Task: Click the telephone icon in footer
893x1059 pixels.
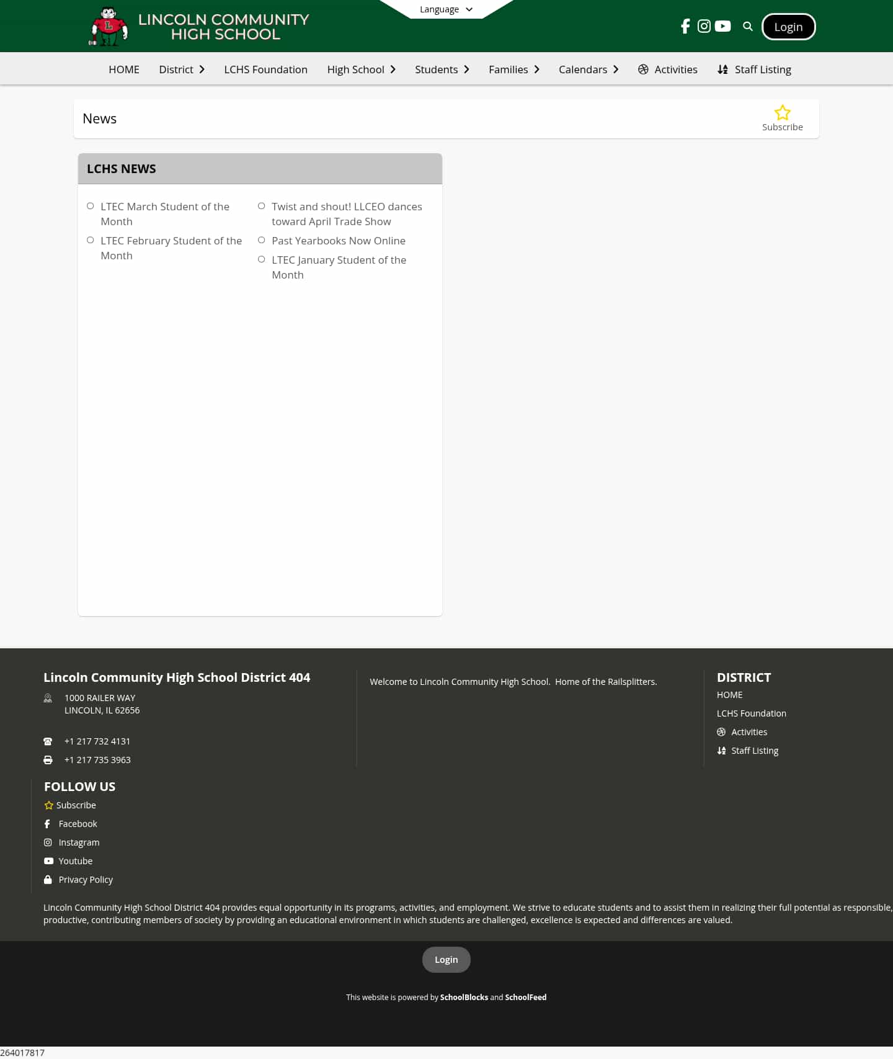Action: click(48, 741)
